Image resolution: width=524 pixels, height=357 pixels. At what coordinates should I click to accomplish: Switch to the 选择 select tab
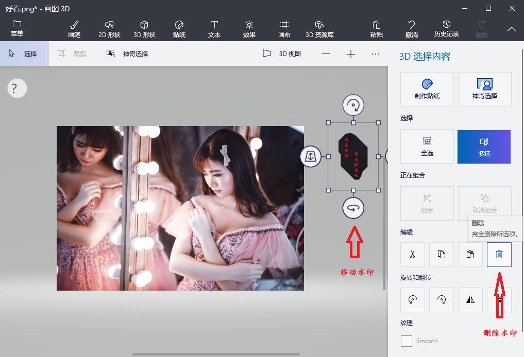24,53
